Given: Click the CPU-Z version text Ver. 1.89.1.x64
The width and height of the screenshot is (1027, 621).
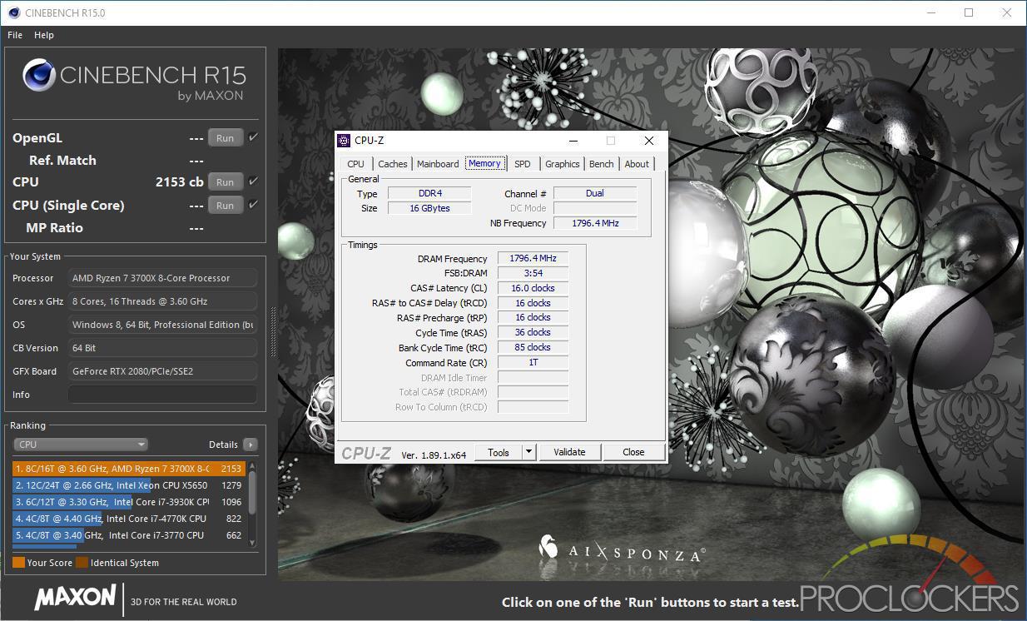Looking at the screenshot, I should click(x=434, y=454).
